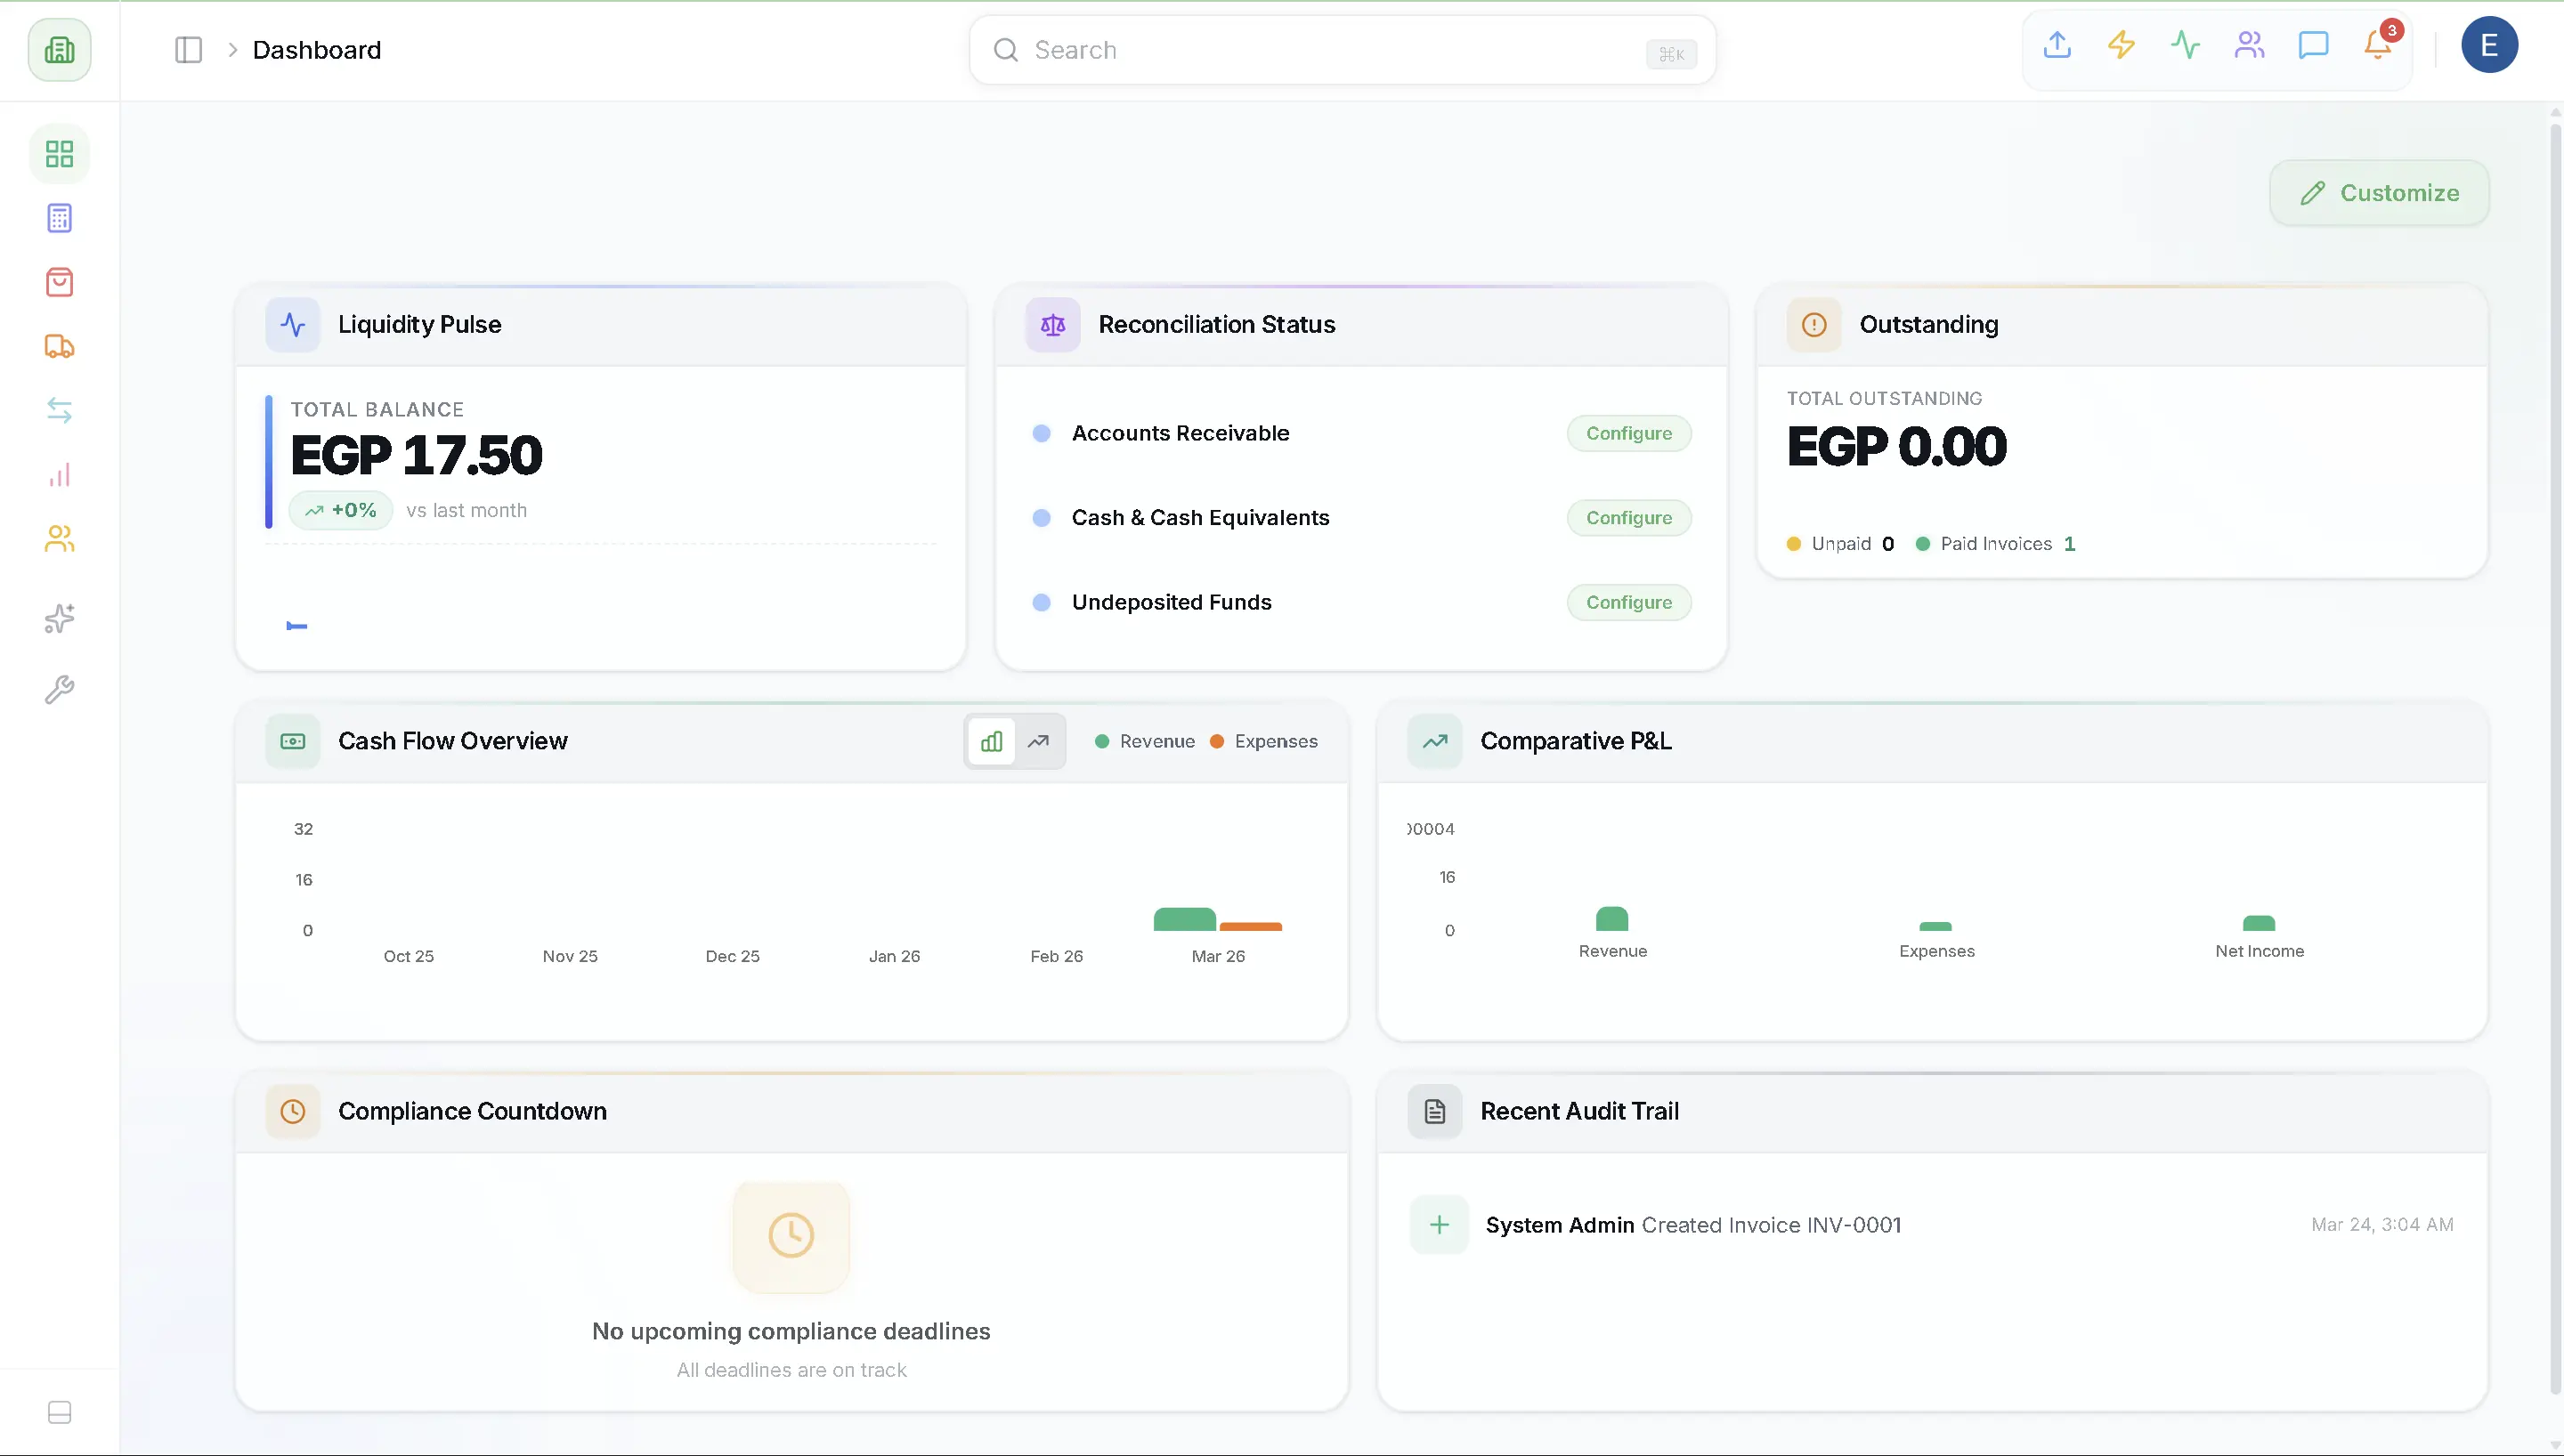This screenshot has height=1456, width=2564.
Task: Open the chat messages panel
Action: click(x=2313, y=45)
